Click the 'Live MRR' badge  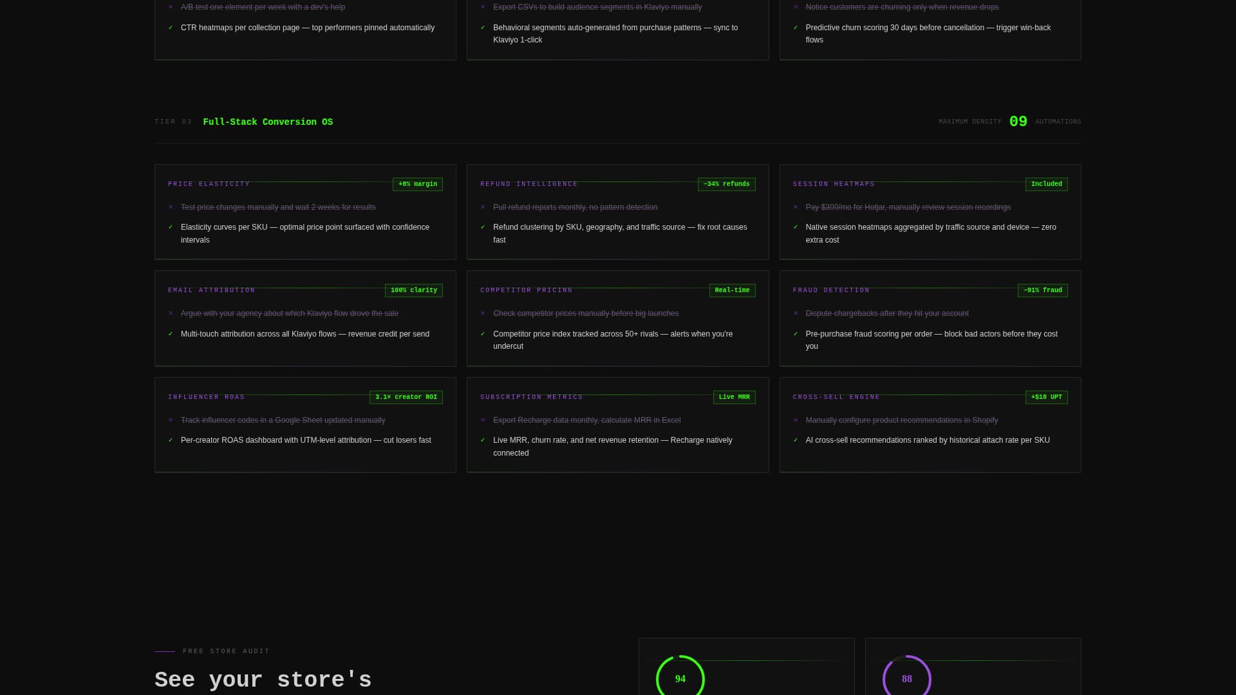[x=734, y=397]
